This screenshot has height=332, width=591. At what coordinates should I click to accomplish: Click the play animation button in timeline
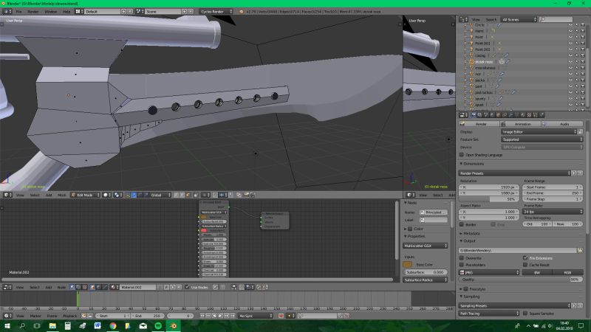(220, 316)
